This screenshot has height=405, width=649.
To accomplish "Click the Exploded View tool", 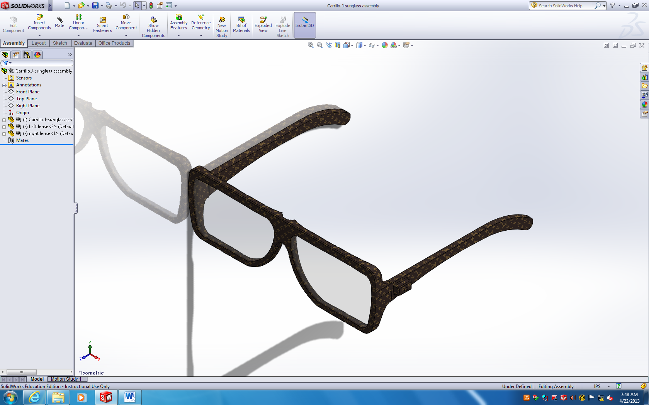I will [x=263, y=25].
